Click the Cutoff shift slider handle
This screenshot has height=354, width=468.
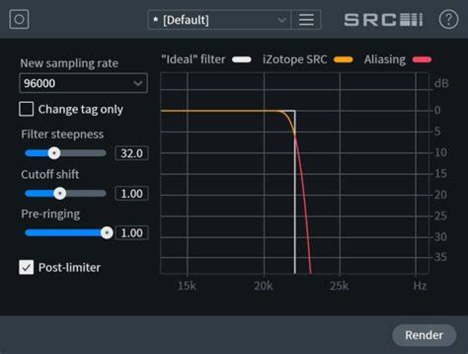pyautogui.click(x=60, y=193)
